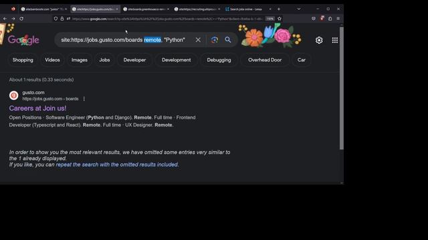This screenshot has width=428, height=240.
Task: Click the browser address bar URL
Action: pyautogui.click(x=167, y=19)
